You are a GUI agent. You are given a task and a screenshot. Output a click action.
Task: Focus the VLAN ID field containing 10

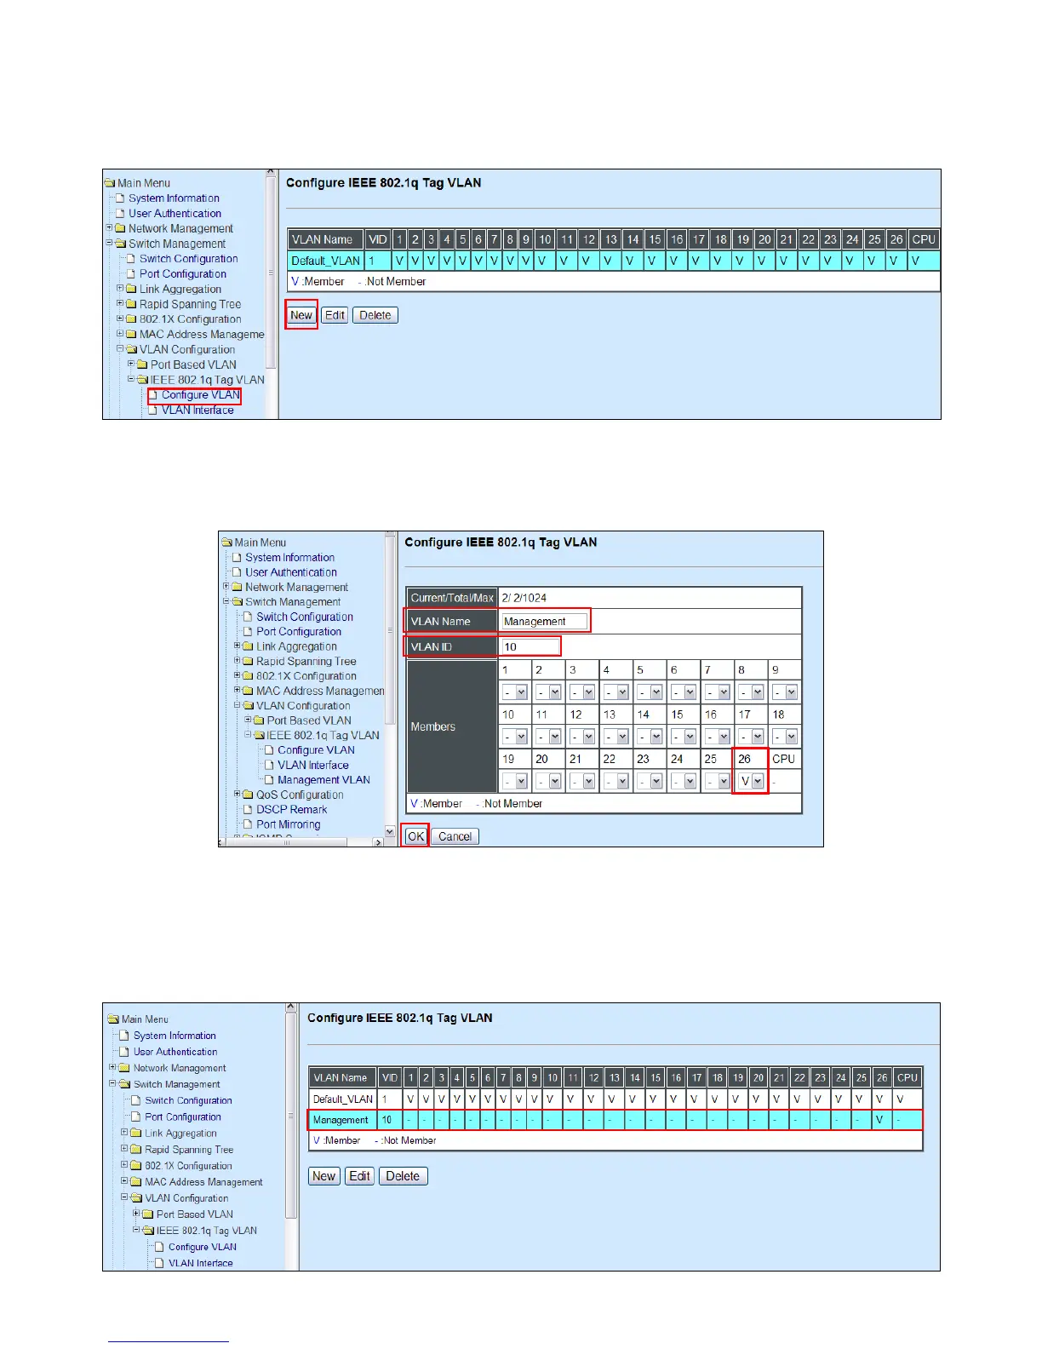tap(530, 647)
